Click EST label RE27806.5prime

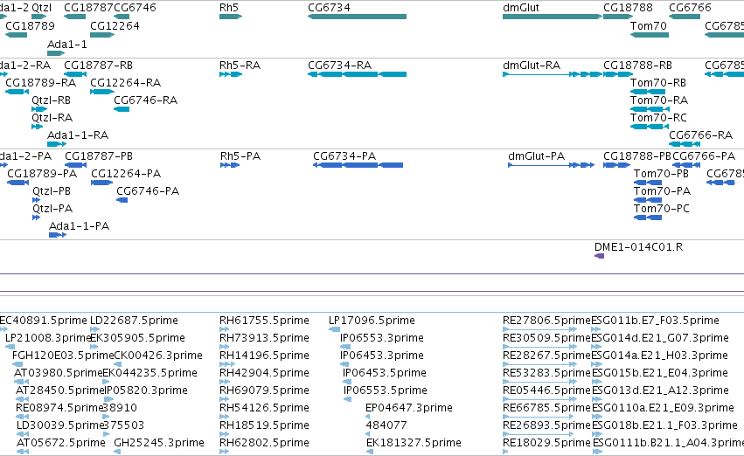[546, 321]
